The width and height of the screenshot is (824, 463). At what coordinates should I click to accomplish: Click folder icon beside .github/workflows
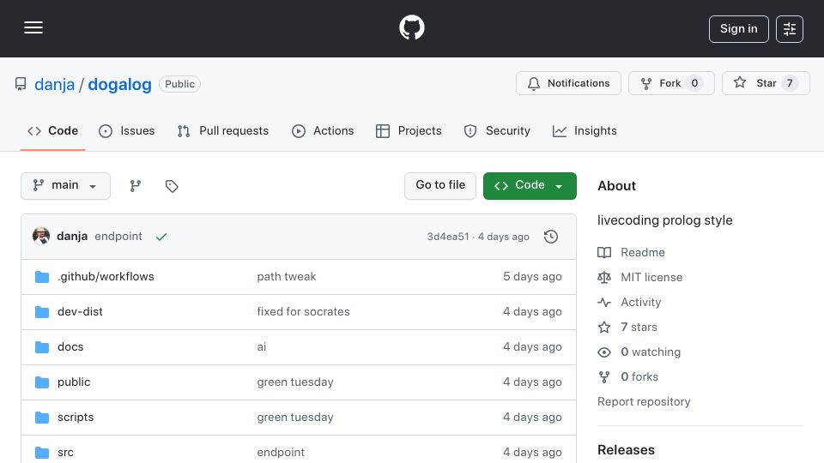tap(42, 277)
